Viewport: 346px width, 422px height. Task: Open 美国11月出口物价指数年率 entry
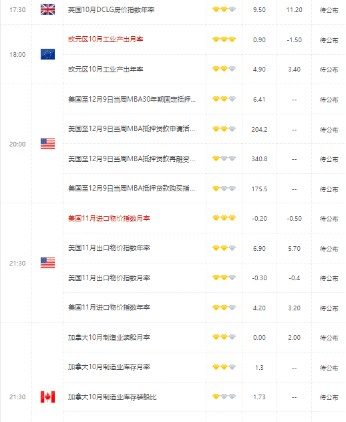click(x=109, y=248)
